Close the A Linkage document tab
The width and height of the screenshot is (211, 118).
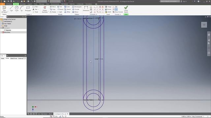68,114
